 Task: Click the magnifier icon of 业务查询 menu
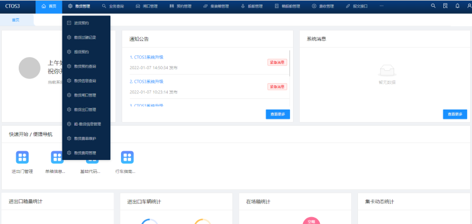click(x=104, y=6)
